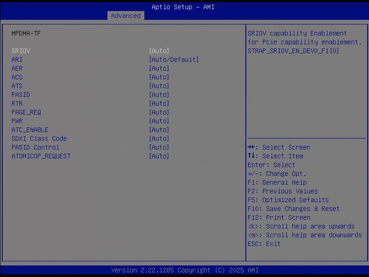
Task: Click the +/-: Change Opt. hint
Action: click(277, 174)
